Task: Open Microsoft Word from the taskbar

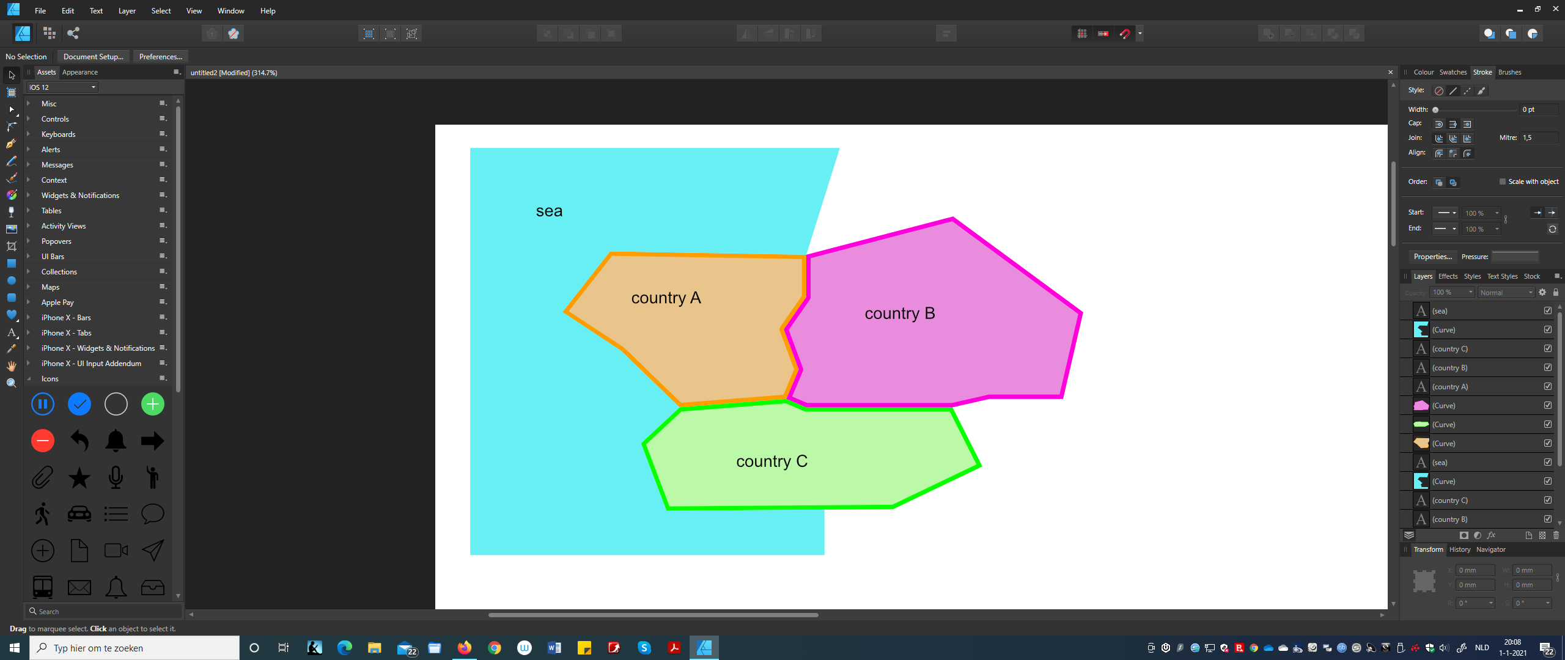Action: 554,648
